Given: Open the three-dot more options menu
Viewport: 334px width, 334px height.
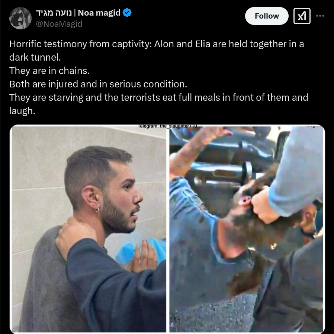Looking at the screenshot, I should [x=320, y=16].
